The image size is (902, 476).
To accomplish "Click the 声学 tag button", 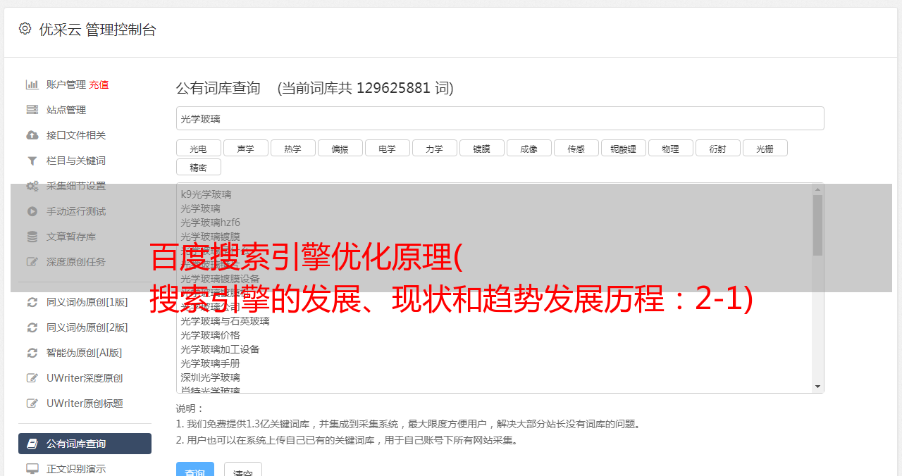I will pos(245,148).
